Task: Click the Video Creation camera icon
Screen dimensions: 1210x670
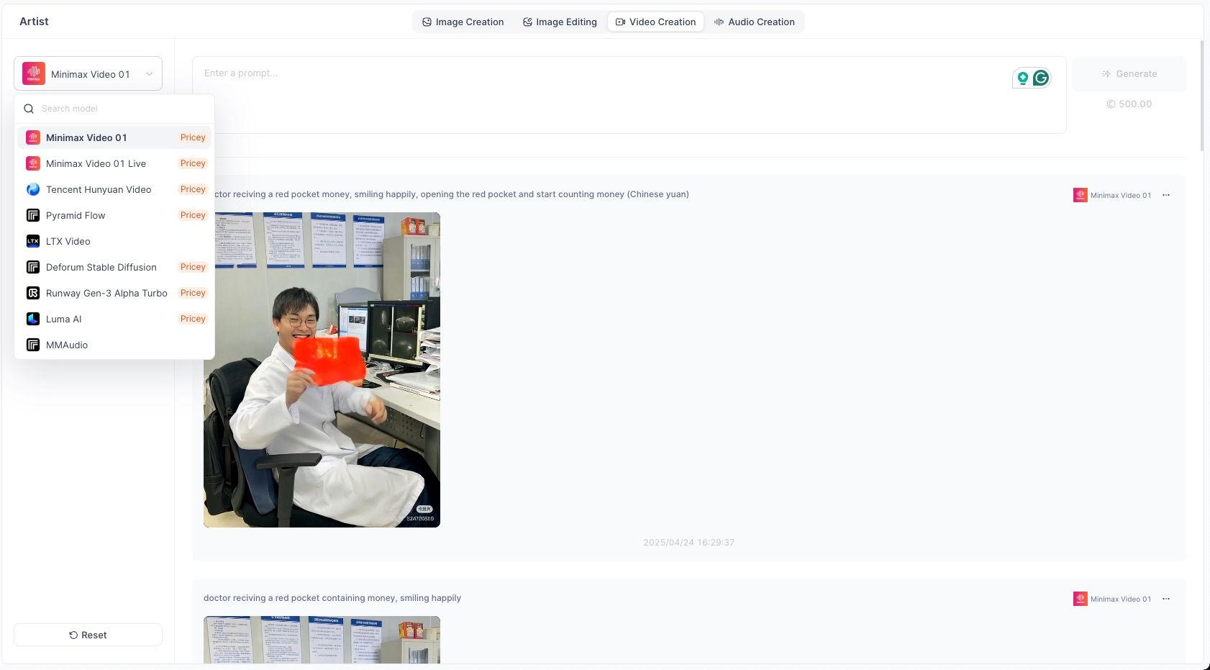Action: point(620,22)
